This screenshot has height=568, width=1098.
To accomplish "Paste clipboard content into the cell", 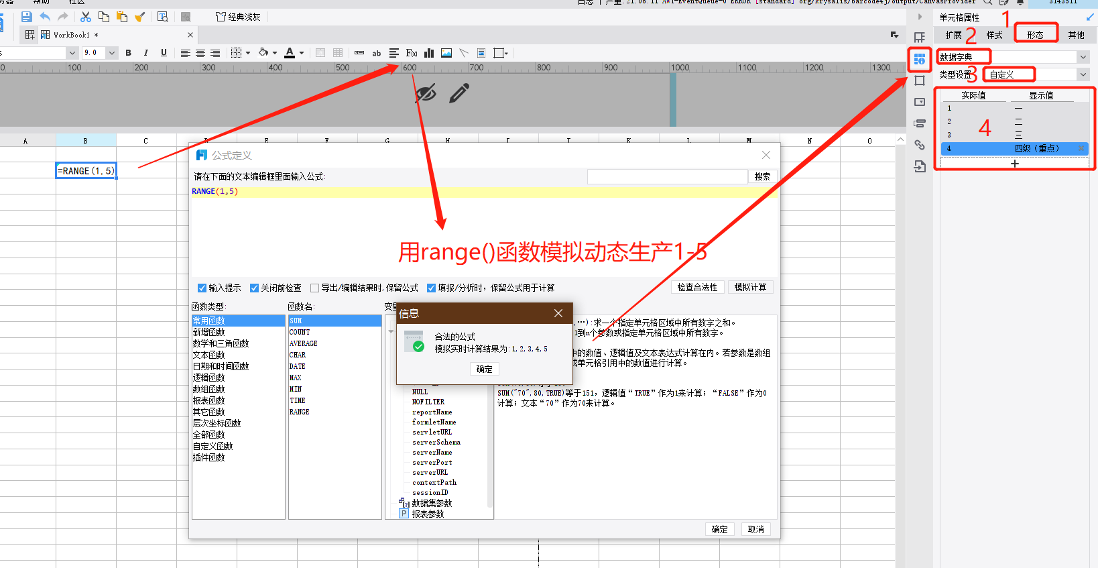I will click(122, 17).
